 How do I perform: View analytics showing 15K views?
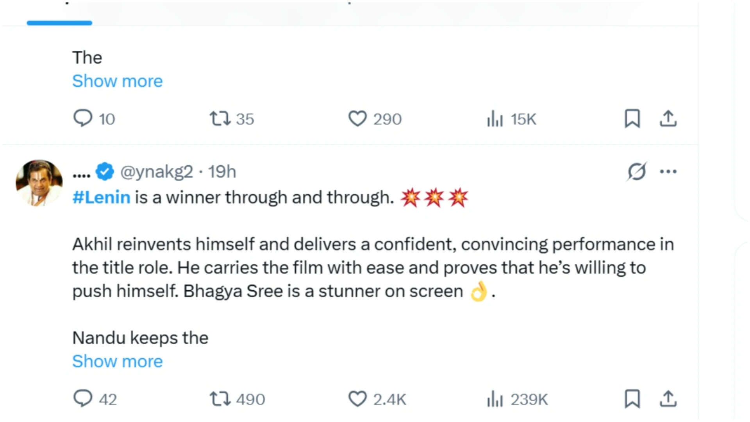[511, 119]
